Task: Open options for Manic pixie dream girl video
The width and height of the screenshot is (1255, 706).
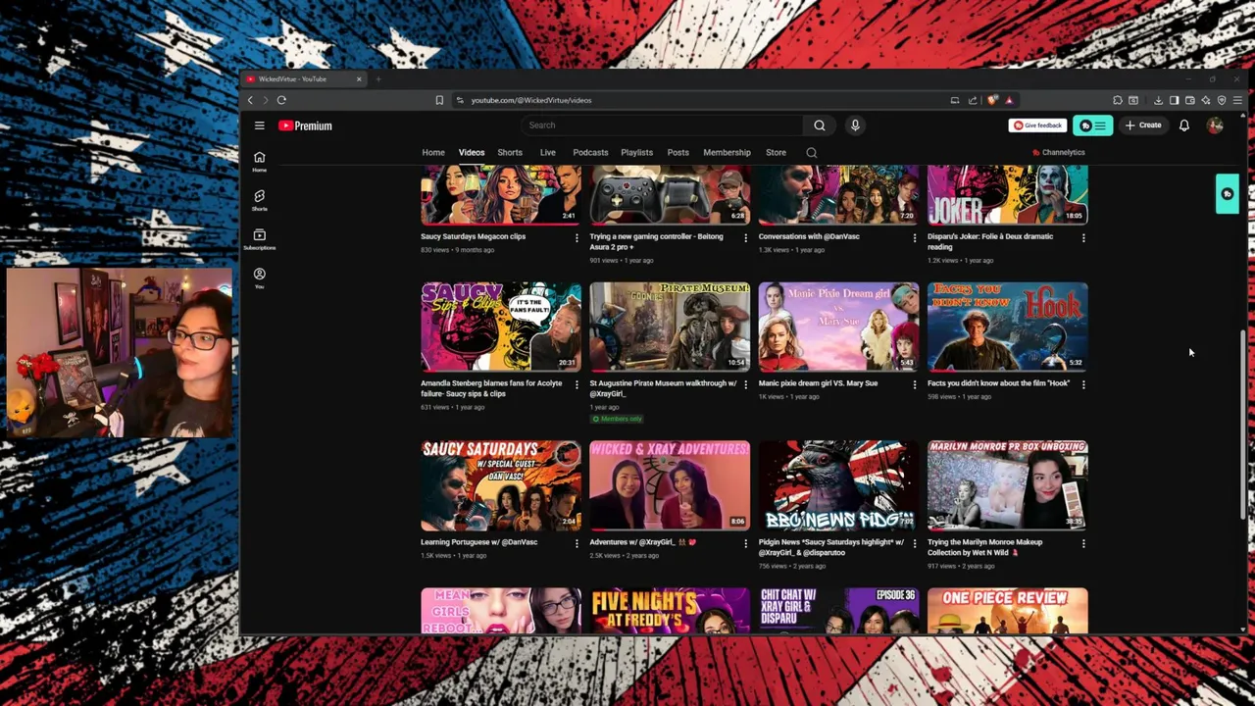Action: pos(915,384)
